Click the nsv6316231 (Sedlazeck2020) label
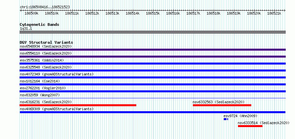This screenshot has height=139, width=295. tap(46, 102)
